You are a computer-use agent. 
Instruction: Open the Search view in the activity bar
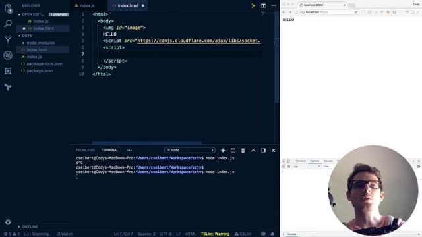tap(8, 24)
